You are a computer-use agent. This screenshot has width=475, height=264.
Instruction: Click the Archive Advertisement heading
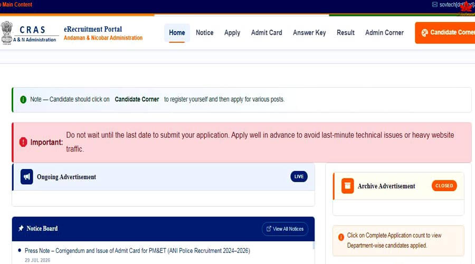386,186
